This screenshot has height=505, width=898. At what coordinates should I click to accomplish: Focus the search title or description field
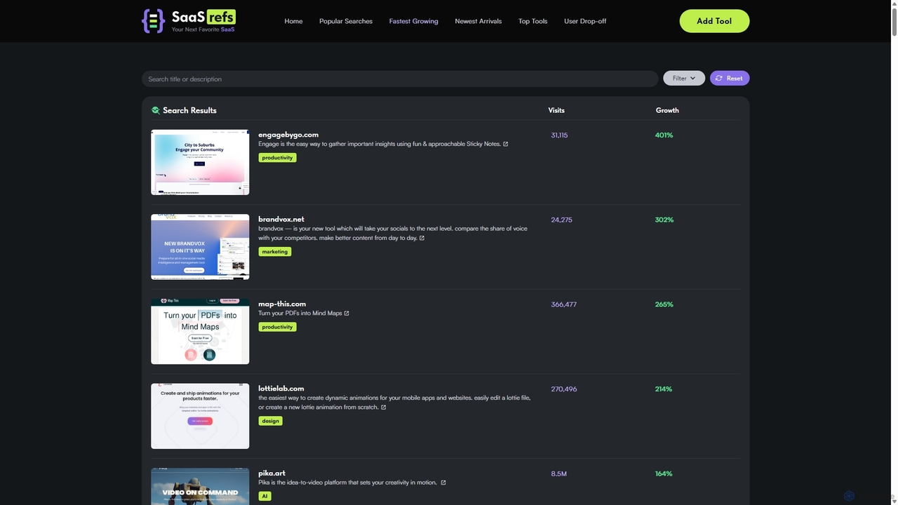400,79
